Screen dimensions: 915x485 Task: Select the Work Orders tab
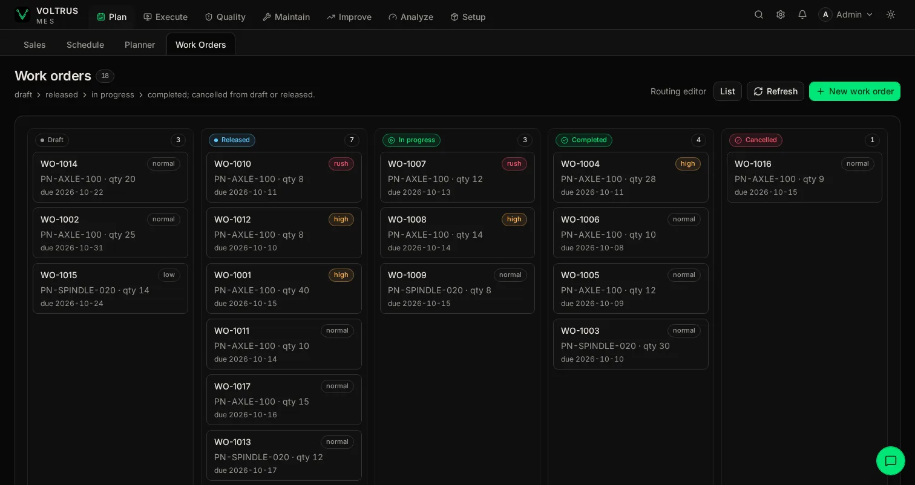(201, 45)
